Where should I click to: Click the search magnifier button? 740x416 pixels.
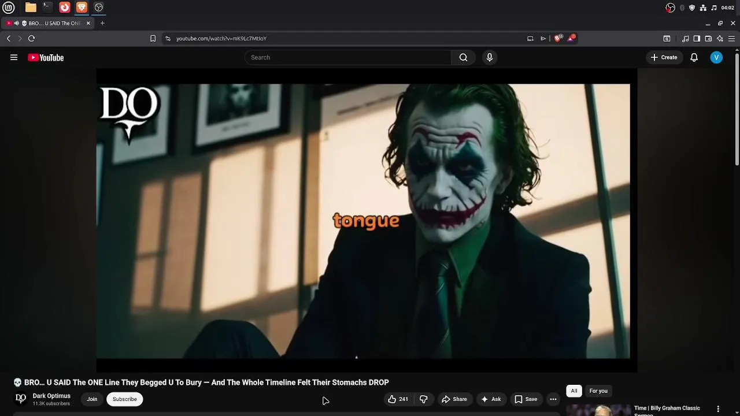tap(463, 57)
